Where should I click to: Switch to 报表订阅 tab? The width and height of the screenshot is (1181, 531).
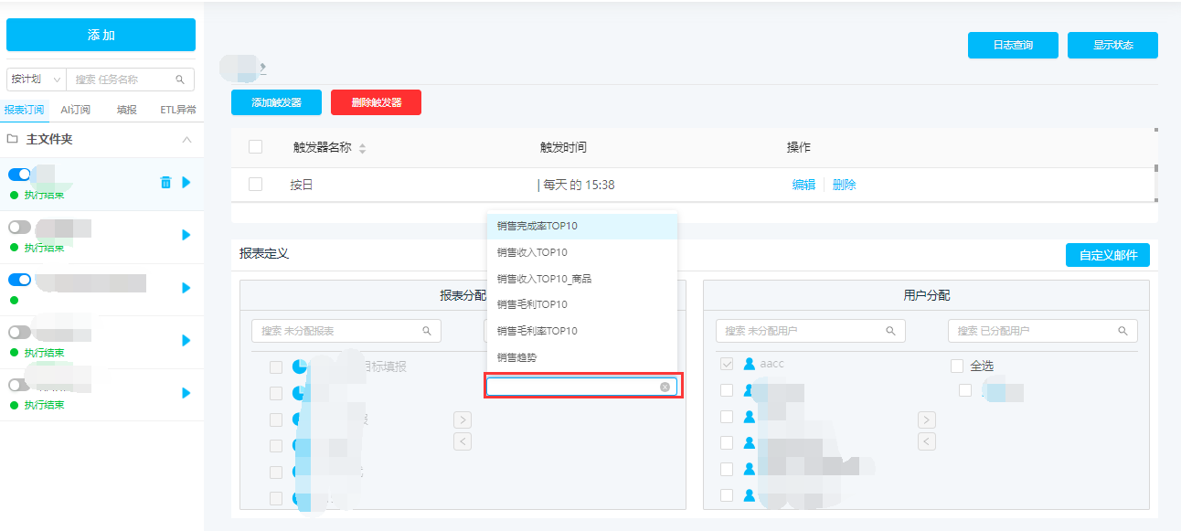click(x=24, y=110)
